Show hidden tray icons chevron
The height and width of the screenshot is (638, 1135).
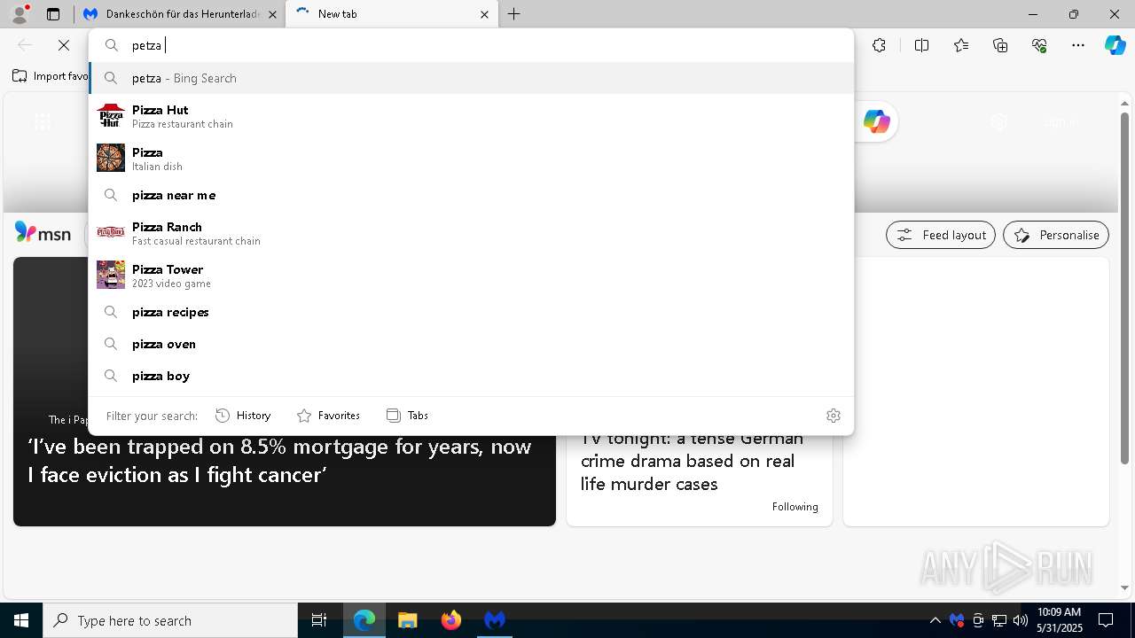point(935,620)
